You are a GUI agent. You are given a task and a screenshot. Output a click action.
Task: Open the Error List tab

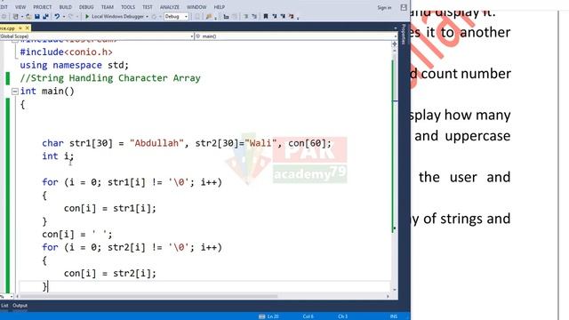tap(4, 306)
